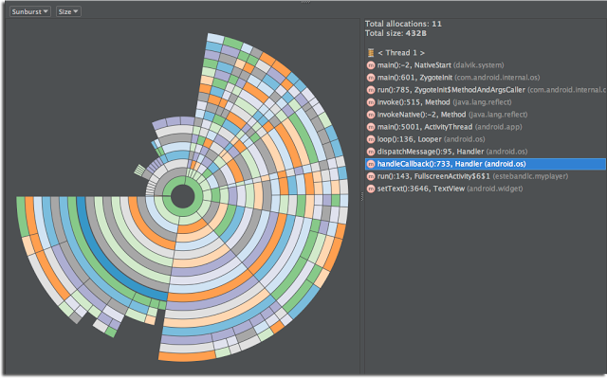Click the method icon beside ZygoteInit main():601

point(371,78)
